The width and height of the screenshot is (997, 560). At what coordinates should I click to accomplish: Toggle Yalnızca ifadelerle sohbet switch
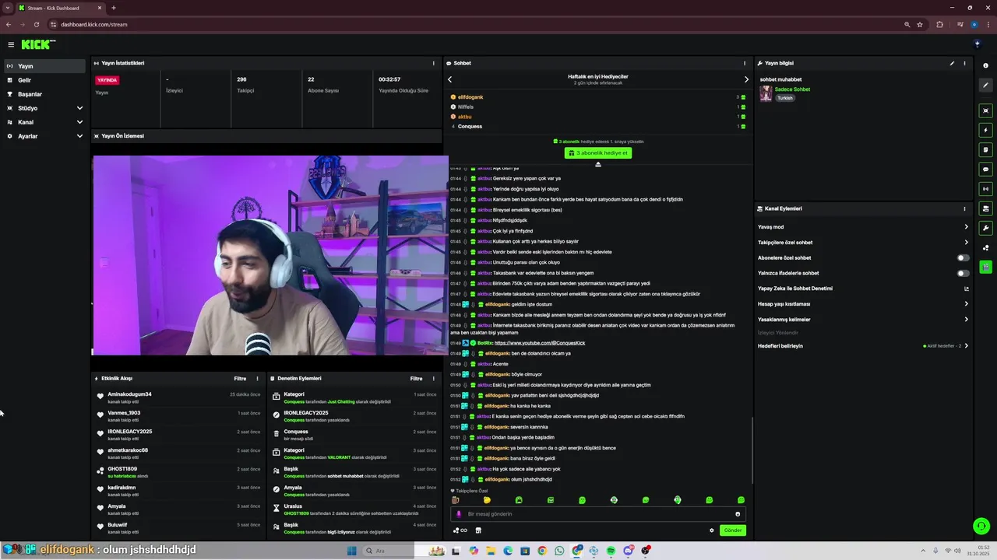coord(964,273)
